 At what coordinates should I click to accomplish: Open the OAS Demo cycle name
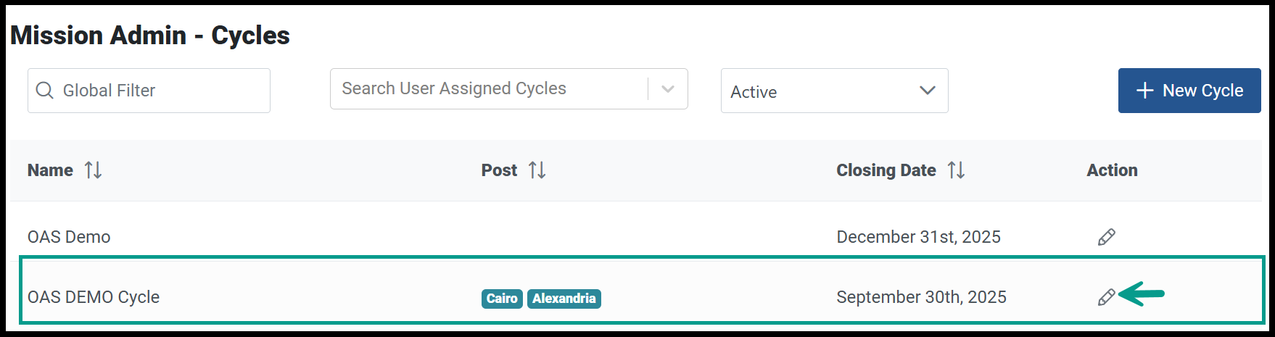[x=69, y=237]
